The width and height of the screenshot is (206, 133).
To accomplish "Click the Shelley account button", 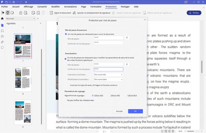I will pyautogui.click(x=194, y=13).
